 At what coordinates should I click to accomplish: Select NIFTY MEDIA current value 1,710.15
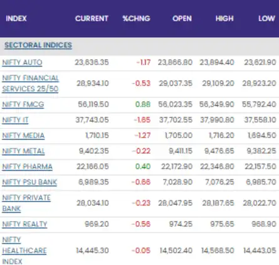(97, 136)
